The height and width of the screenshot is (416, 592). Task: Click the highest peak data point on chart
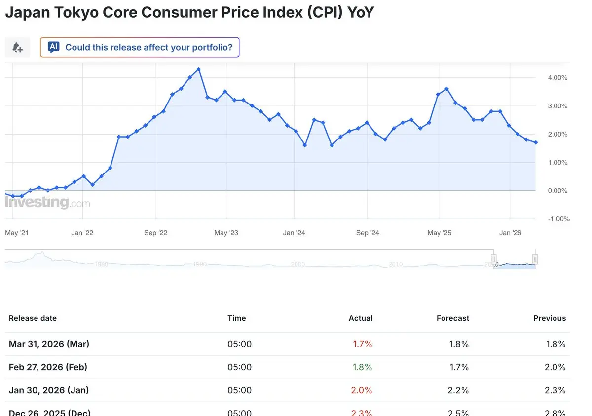tap(199, 69)
